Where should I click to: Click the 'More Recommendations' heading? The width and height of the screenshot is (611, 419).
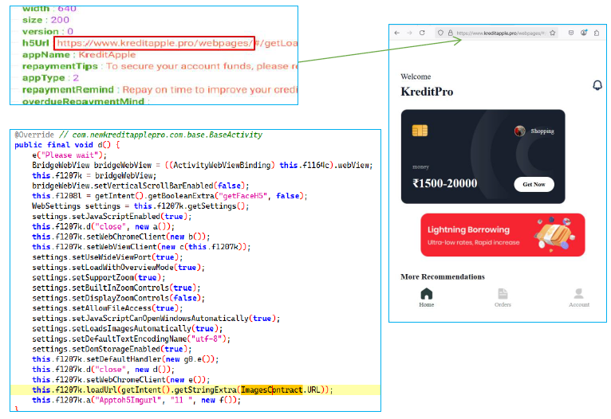443,277
